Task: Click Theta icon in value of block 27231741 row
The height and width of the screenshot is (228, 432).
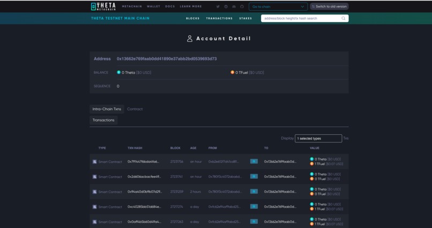Action: tap(311, 174)
